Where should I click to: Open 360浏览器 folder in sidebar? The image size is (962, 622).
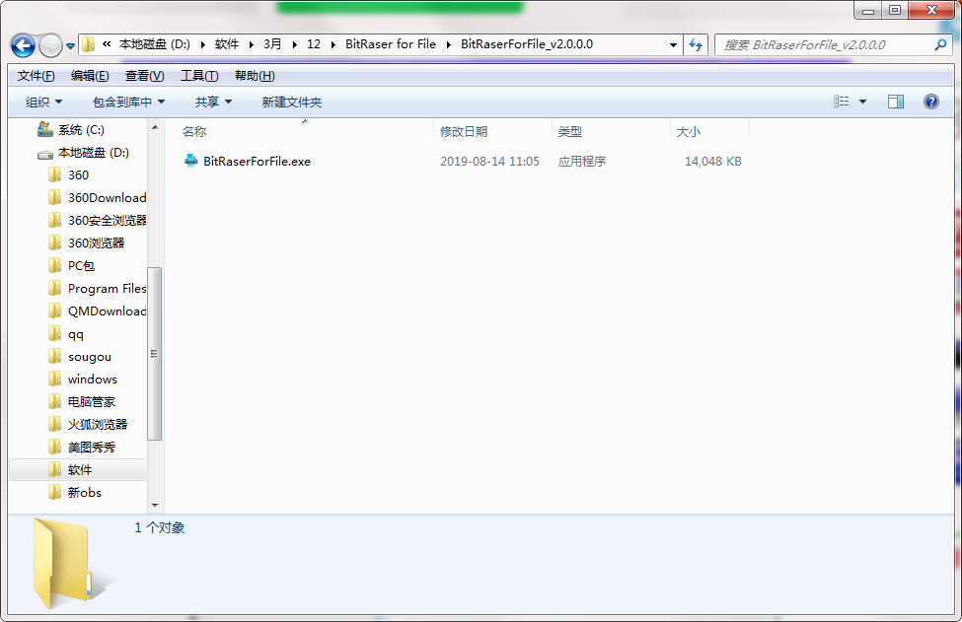coord(96,243)
